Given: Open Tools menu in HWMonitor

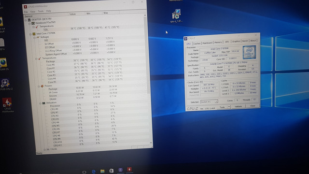Looking at the screenshot, I should point(41,11).
